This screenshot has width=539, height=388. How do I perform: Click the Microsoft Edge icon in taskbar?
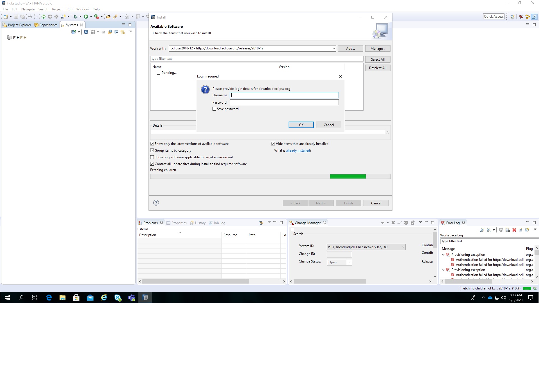49,298
